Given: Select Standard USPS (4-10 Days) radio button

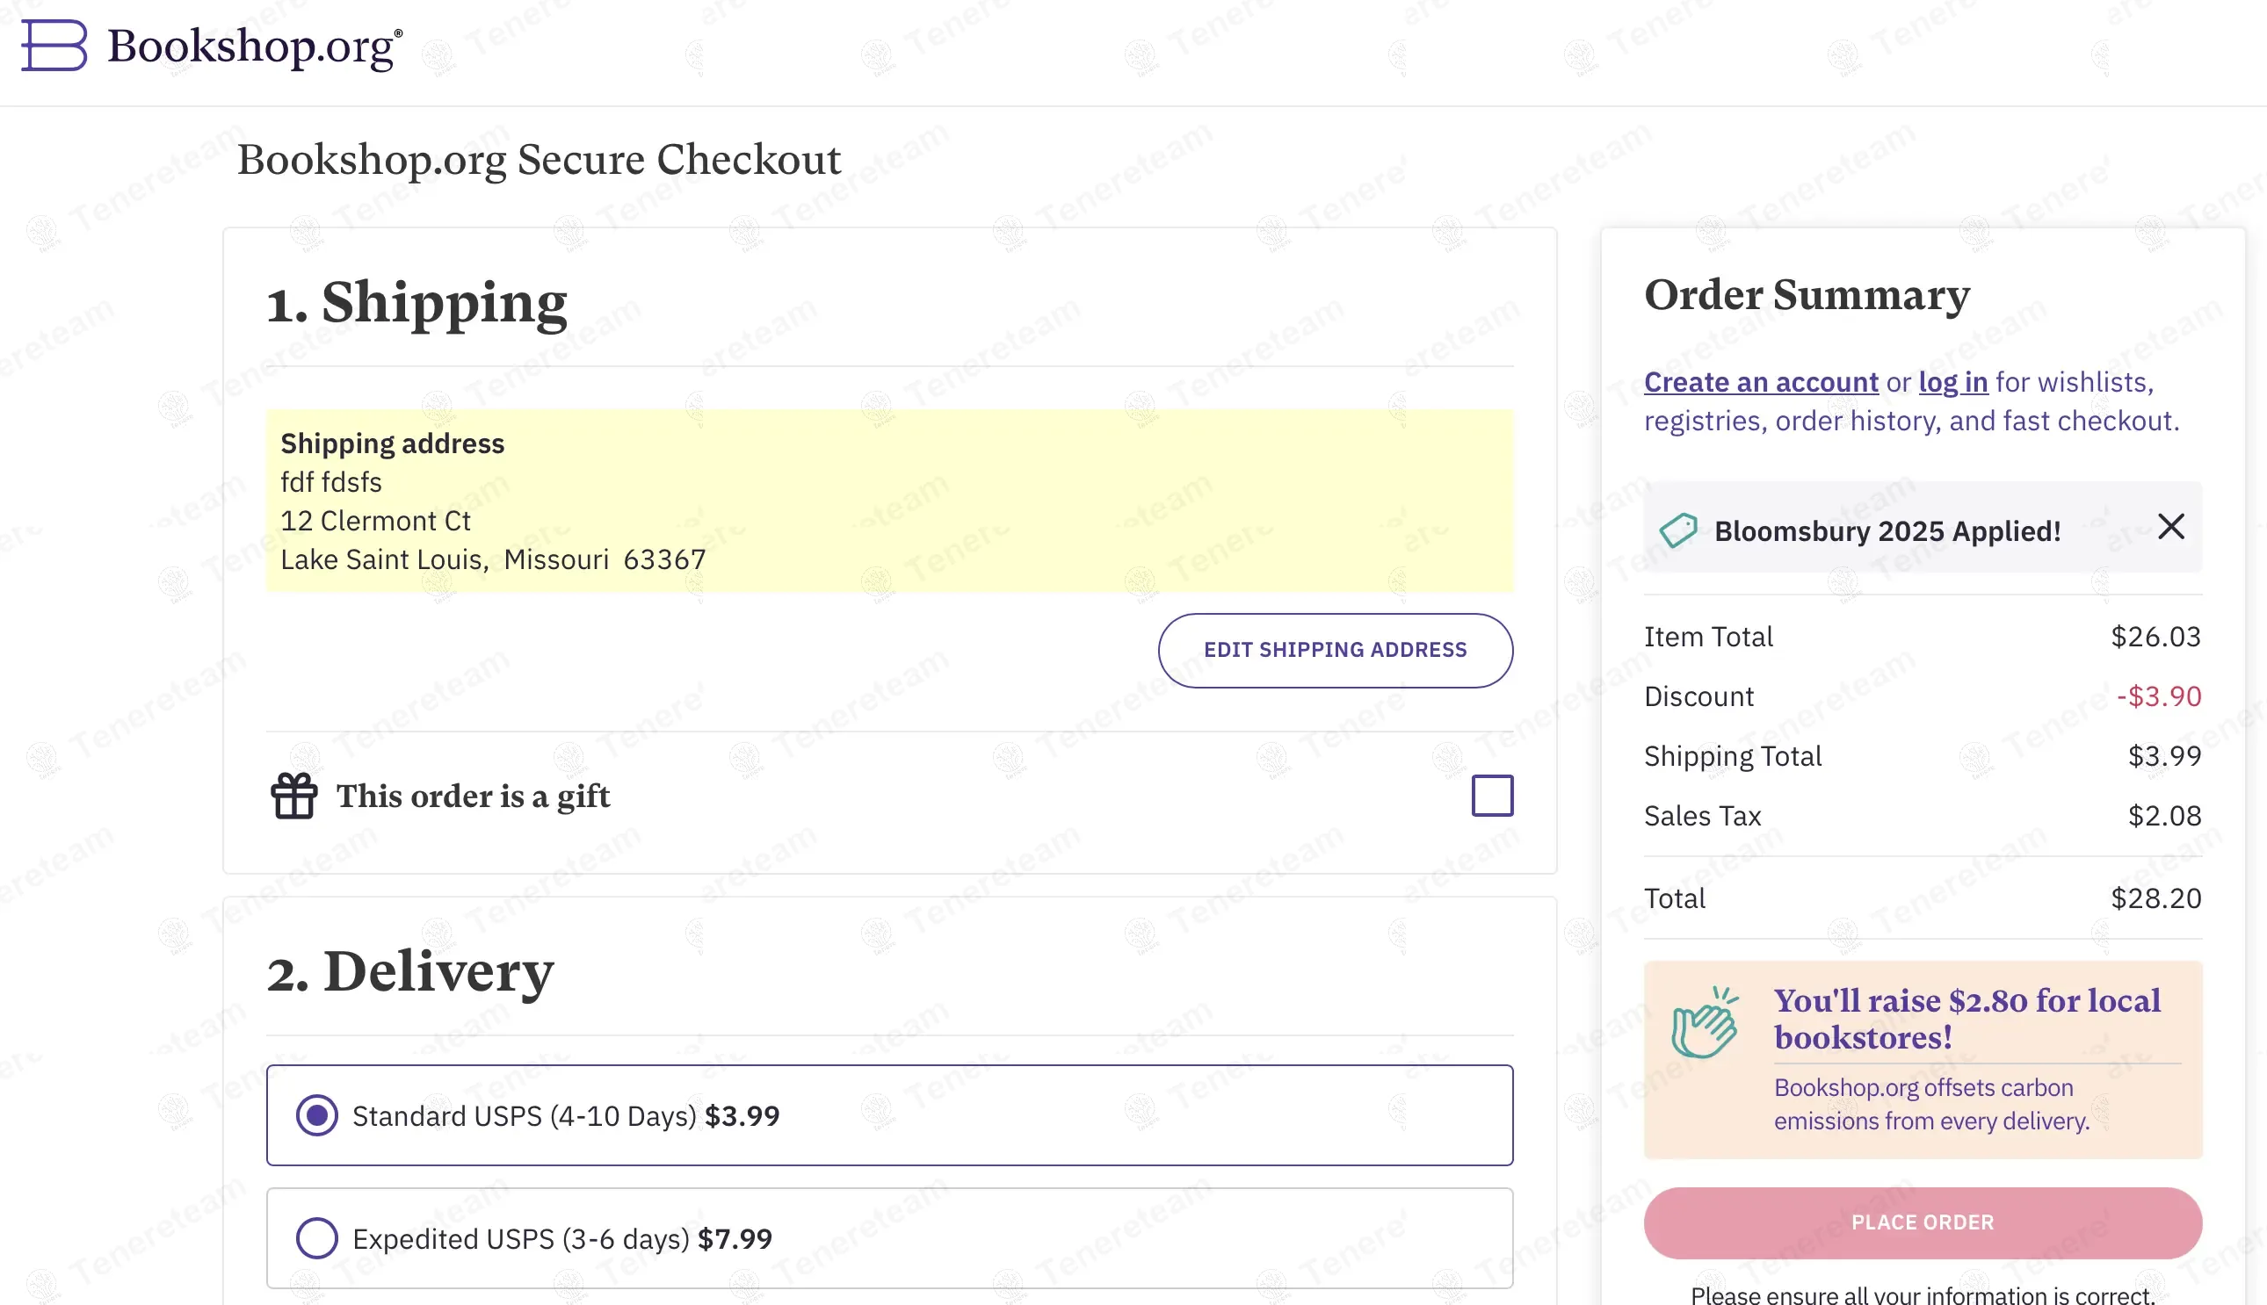Looking at the screenshot, I should 316,1115.
